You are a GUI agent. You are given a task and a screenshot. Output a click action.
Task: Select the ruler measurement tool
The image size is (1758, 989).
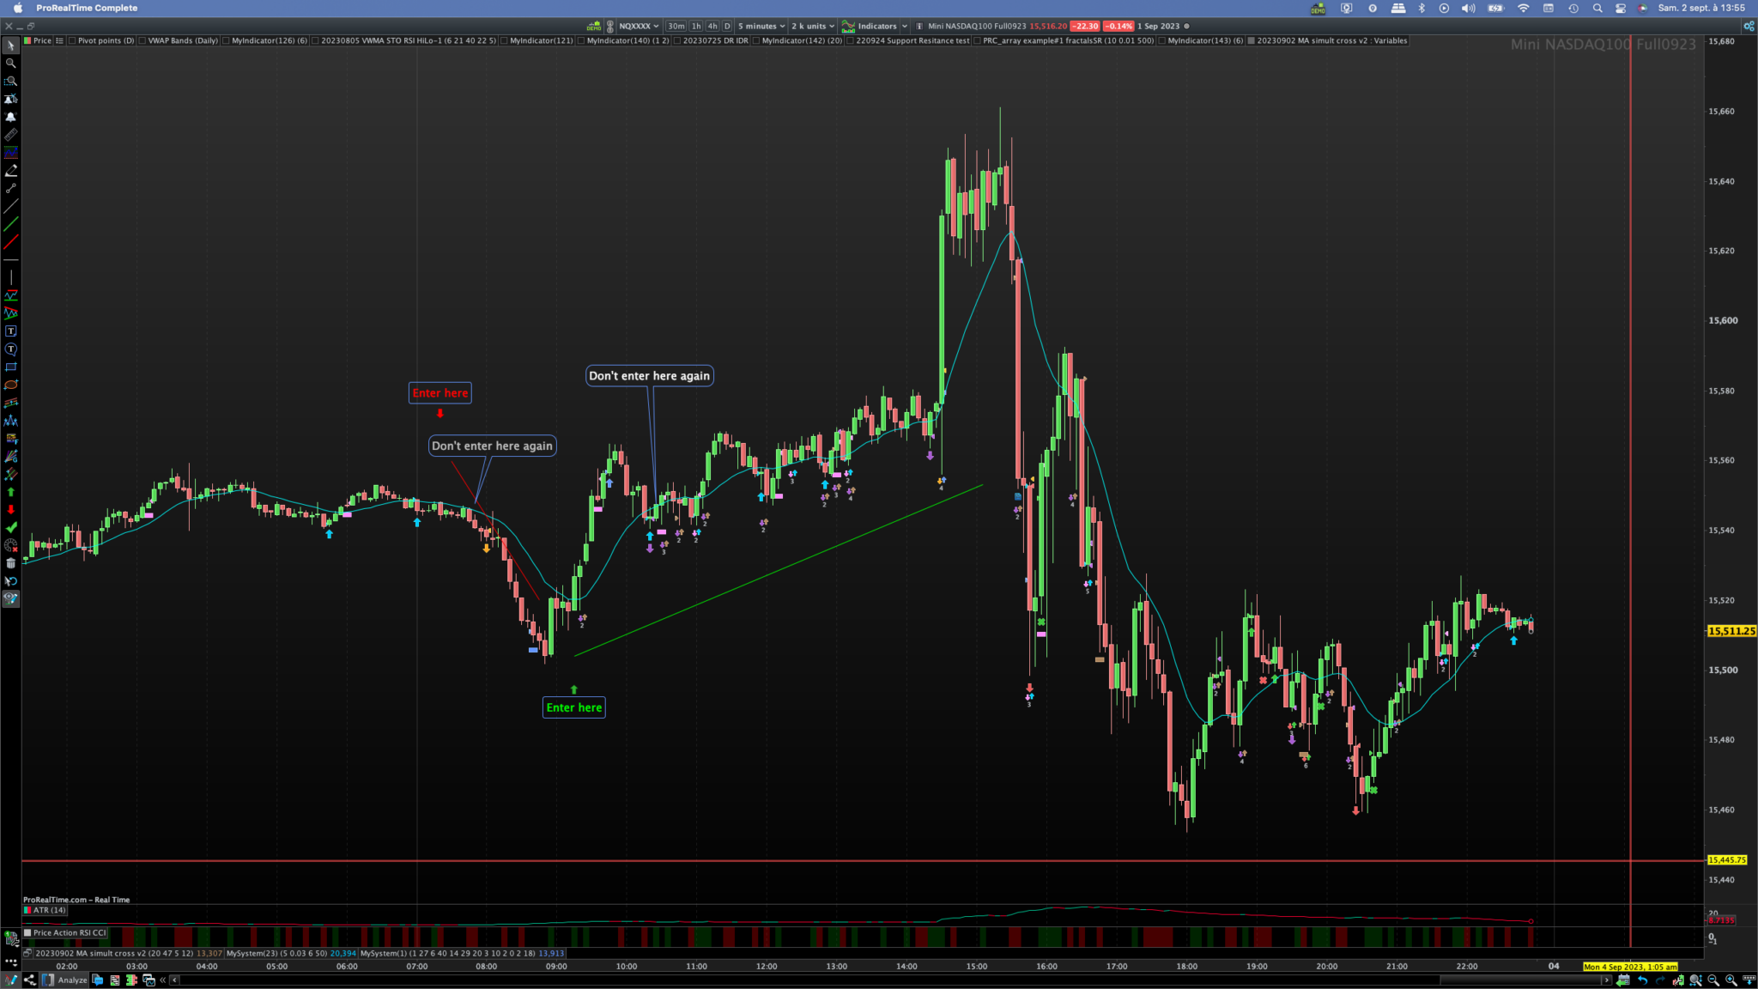click(10, 135)
